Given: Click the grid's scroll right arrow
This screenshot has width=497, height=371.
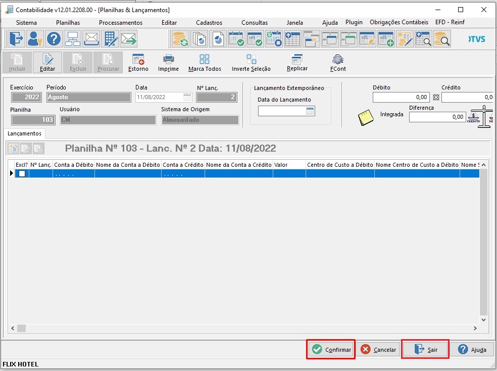Looking at the screenshot, I should click(x=475, y=328).
